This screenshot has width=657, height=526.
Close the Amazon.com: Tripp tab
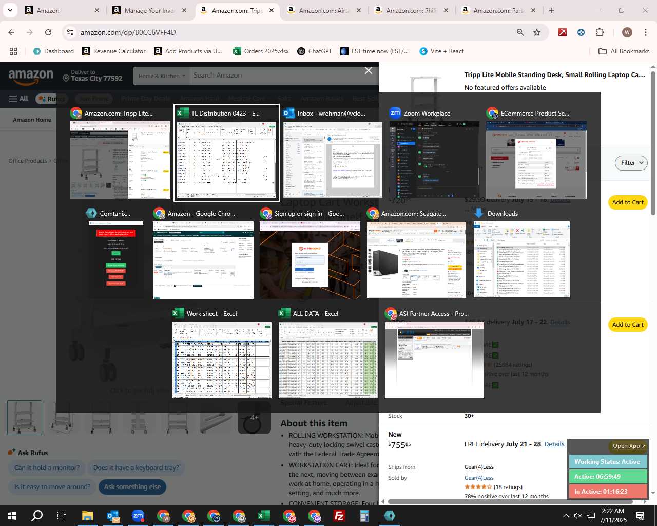point(271,10)
